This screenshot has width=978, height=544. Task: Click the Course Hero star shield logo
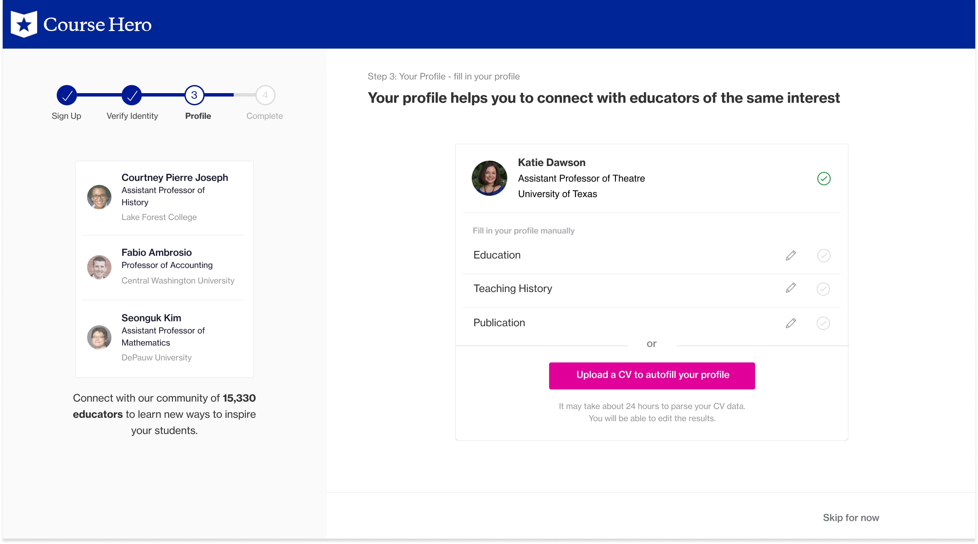tap(24, 24)
